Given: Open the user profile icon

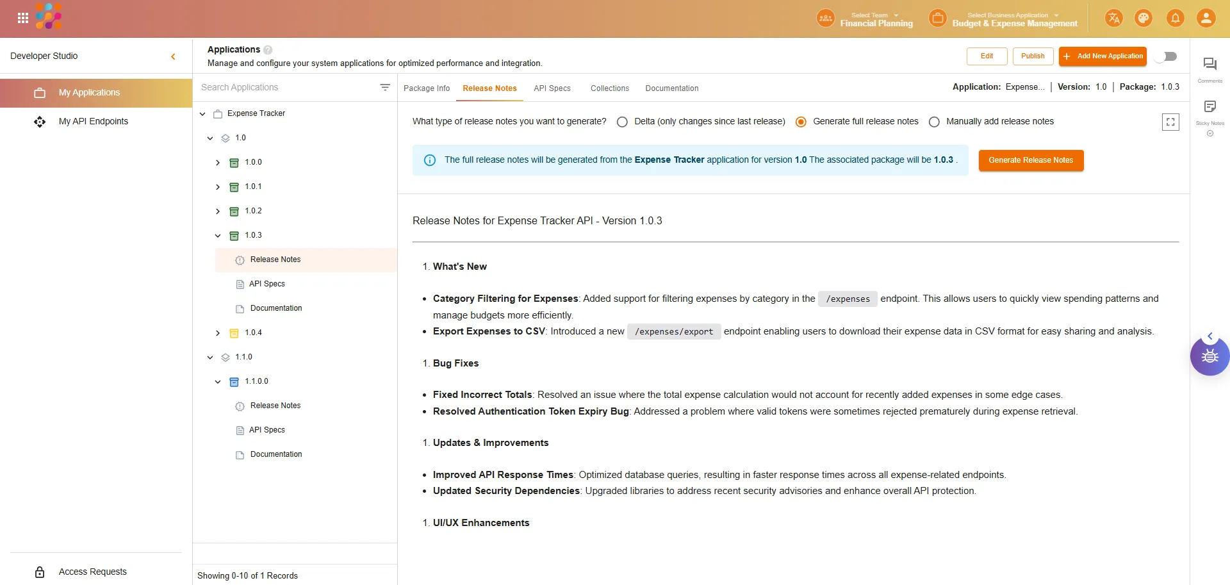Looking at the screenshot, I should [x=1206, y=18].
